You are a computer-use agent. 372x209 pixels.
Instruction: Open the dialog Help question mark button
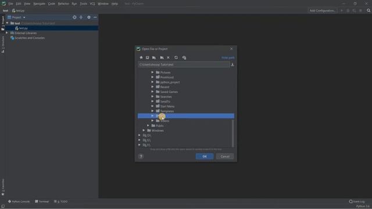coord(141,156)
